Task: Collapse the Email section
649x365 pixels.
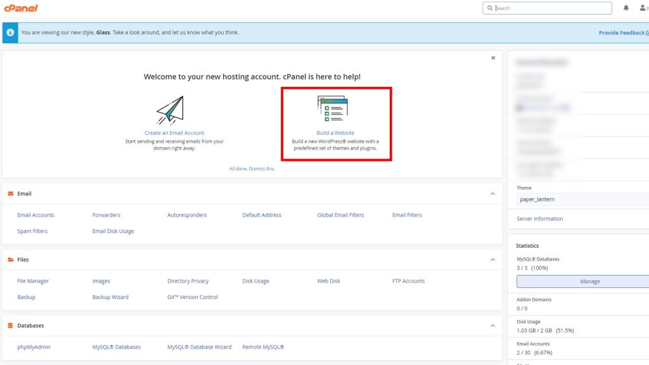Action: (492, 194)
